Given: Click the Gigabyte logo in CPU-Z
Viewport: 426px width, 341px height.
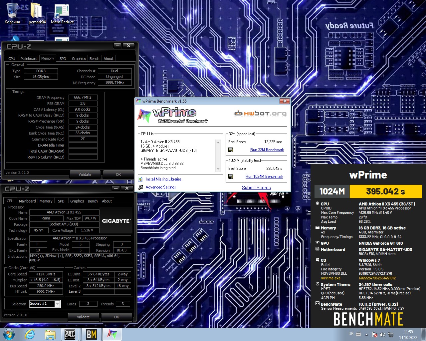Looking at the screenshot, I should click(116, 221).
